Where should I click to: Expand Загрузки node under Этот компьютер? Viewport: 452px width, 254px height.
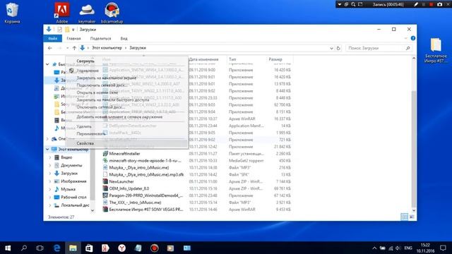50,174
